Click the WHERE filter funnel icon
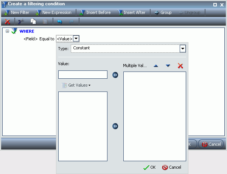This screenshot has height=174, width=227. click(x=14, y=31)
